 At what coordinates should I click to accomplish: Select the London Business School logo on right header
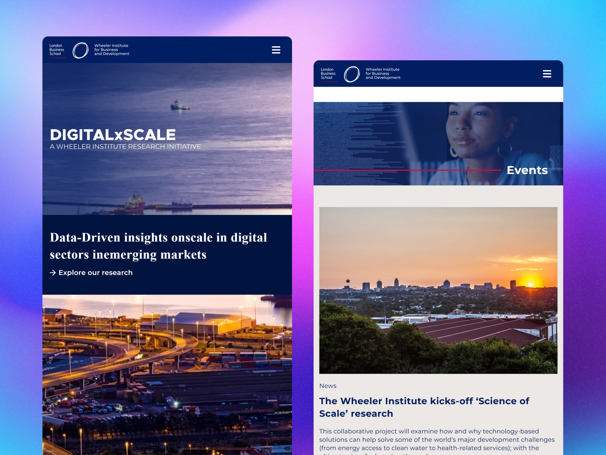tap(328, 74)
